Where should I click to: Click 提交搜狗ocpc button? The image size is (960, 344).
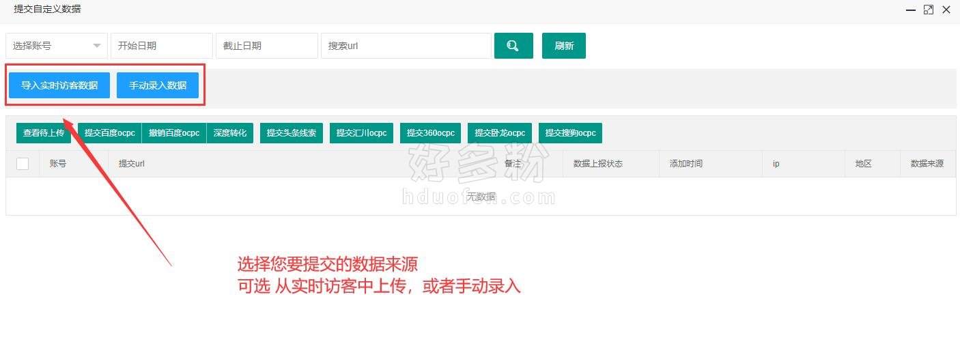(x=570, y=133)
